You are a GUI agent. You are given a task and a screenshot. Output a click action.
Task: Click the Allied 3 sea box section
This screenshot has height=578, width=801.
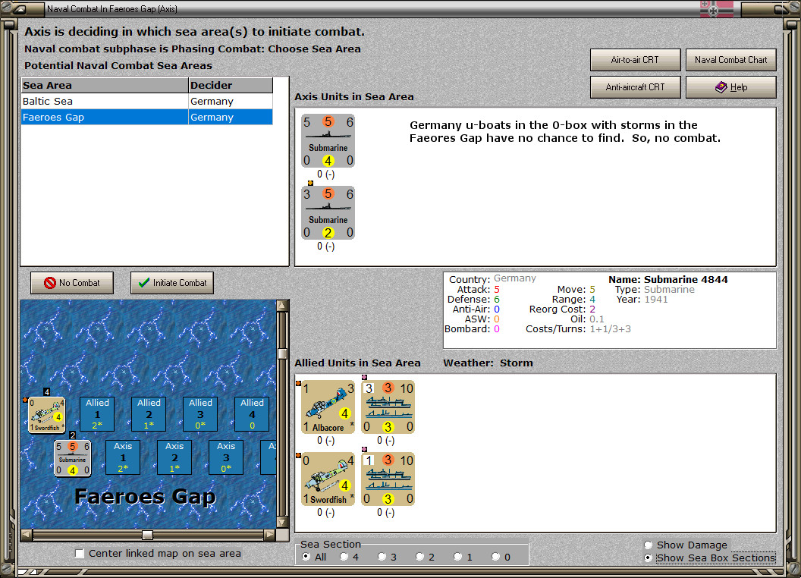(200, 414)
